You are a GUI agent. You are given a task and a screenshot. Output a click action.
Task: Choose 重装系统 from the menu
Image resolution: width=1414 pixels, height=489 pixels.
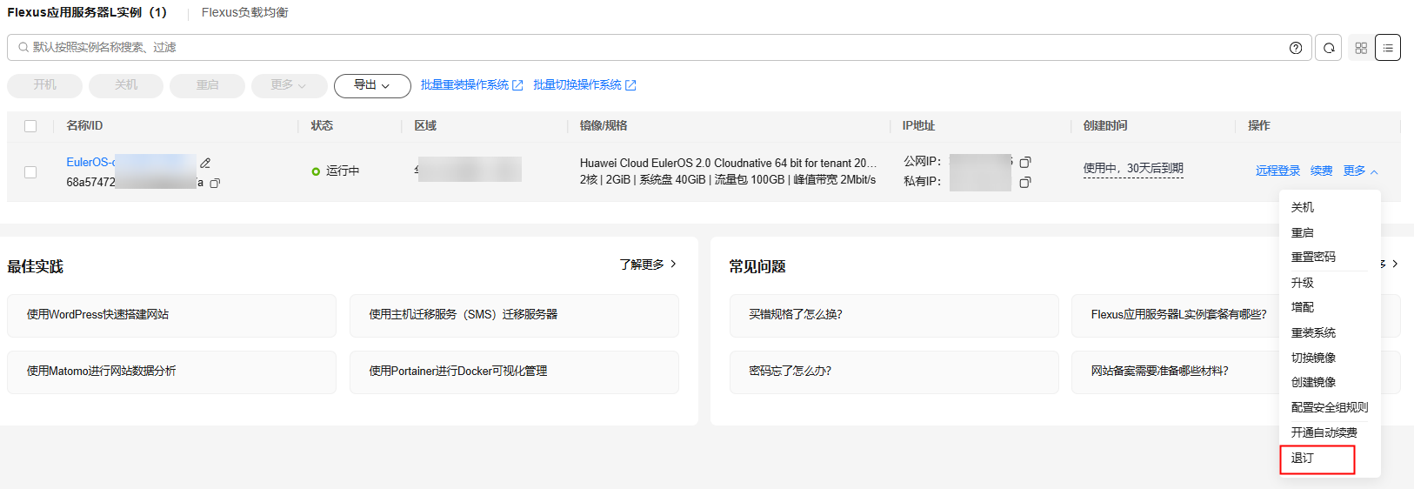[1313, 332]
